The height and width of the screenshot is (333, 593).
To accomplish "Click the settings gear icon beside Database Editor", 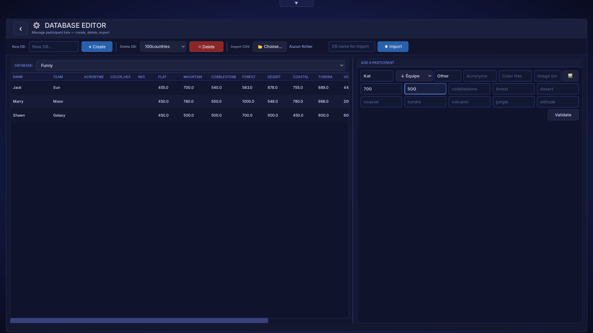I will (36, 25).
